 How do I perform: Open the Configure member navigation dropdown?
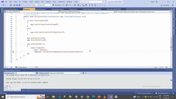pyautogui.click(x=142, y=12)
